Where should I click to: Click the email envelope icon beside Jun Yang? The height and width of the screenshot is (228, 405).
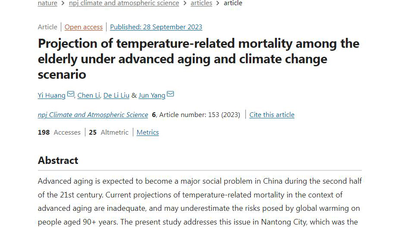[170, 94]
